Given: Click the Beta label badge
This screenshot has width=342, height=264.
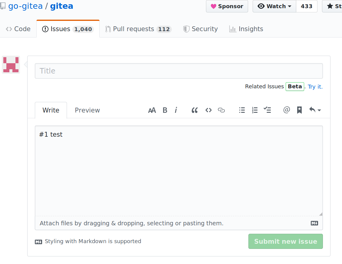Looking at the screenshot, I should 295,86.
